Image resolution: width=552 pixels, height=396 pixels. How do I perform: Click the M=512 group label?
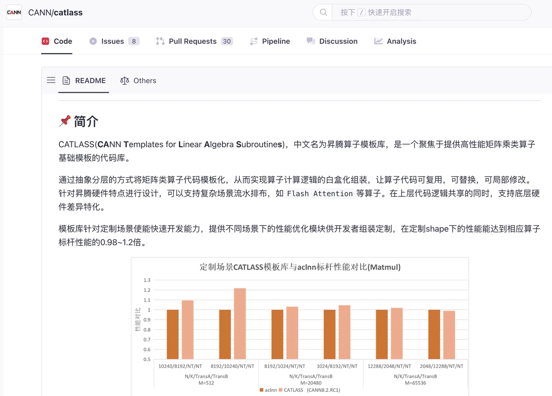206,383
